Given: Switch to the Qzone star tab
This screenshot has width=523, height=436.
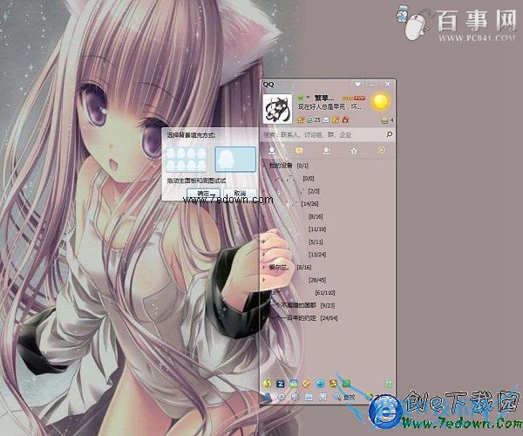Looking at the screenshot, I should click(x=354, y=151).
